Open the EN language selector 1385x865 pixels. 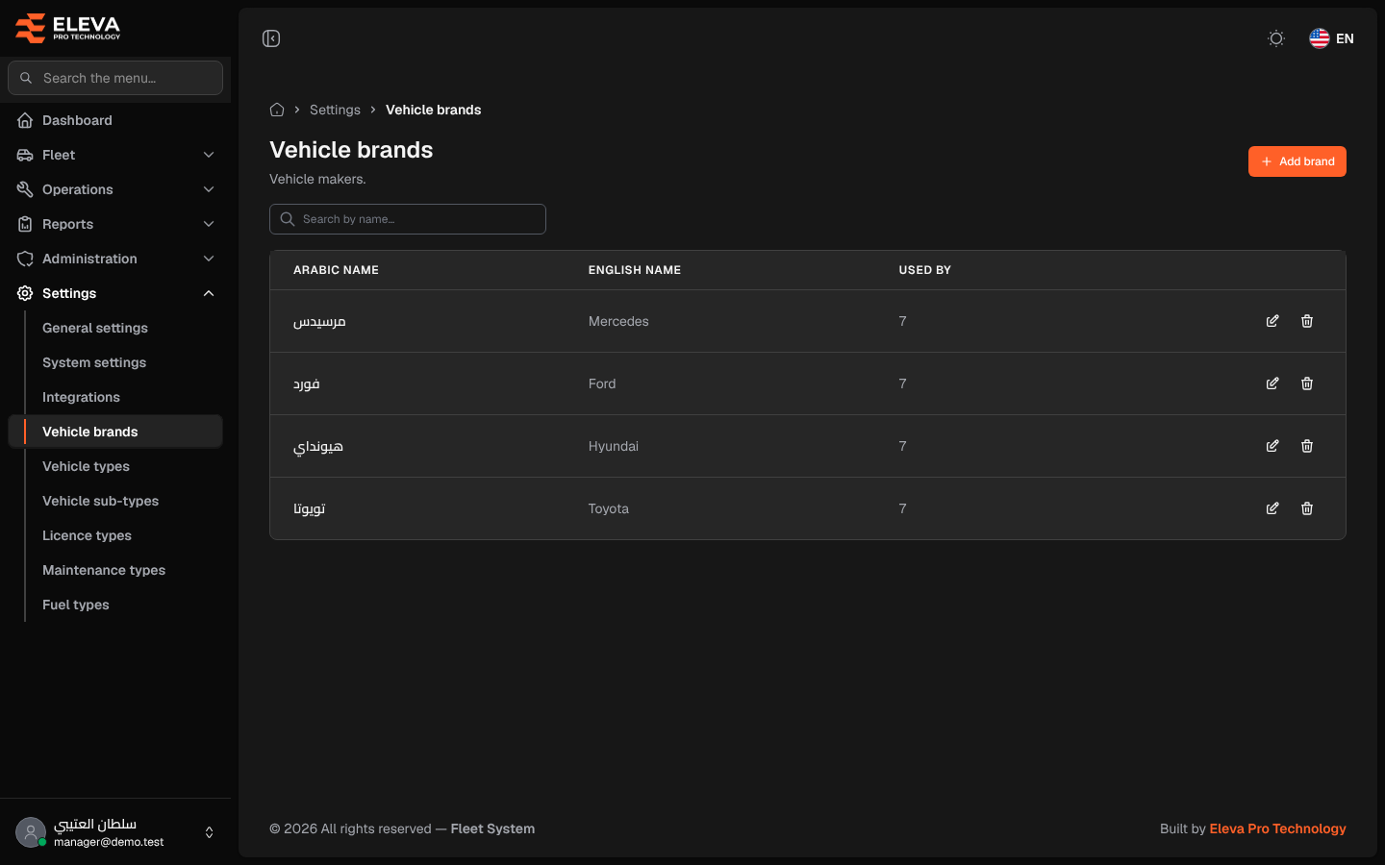point(1332,38)
